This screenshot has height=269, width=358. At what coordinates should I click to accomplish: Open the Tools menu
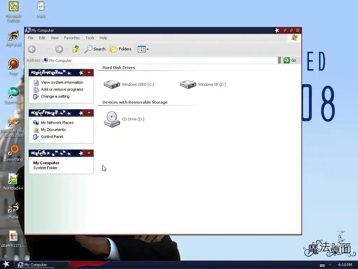click(x=90, y=38)
